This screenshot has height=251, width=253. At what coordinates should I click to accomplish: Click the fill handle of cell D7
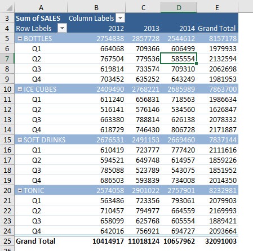197,64
